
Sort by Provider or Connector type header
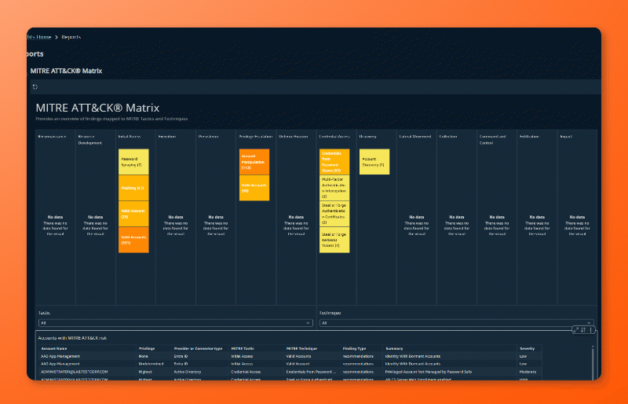click(198, 349)
